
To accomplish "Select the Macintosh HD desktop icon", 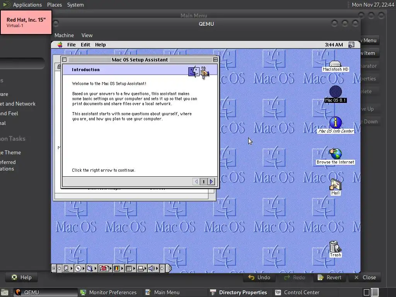I will point(335,66).
